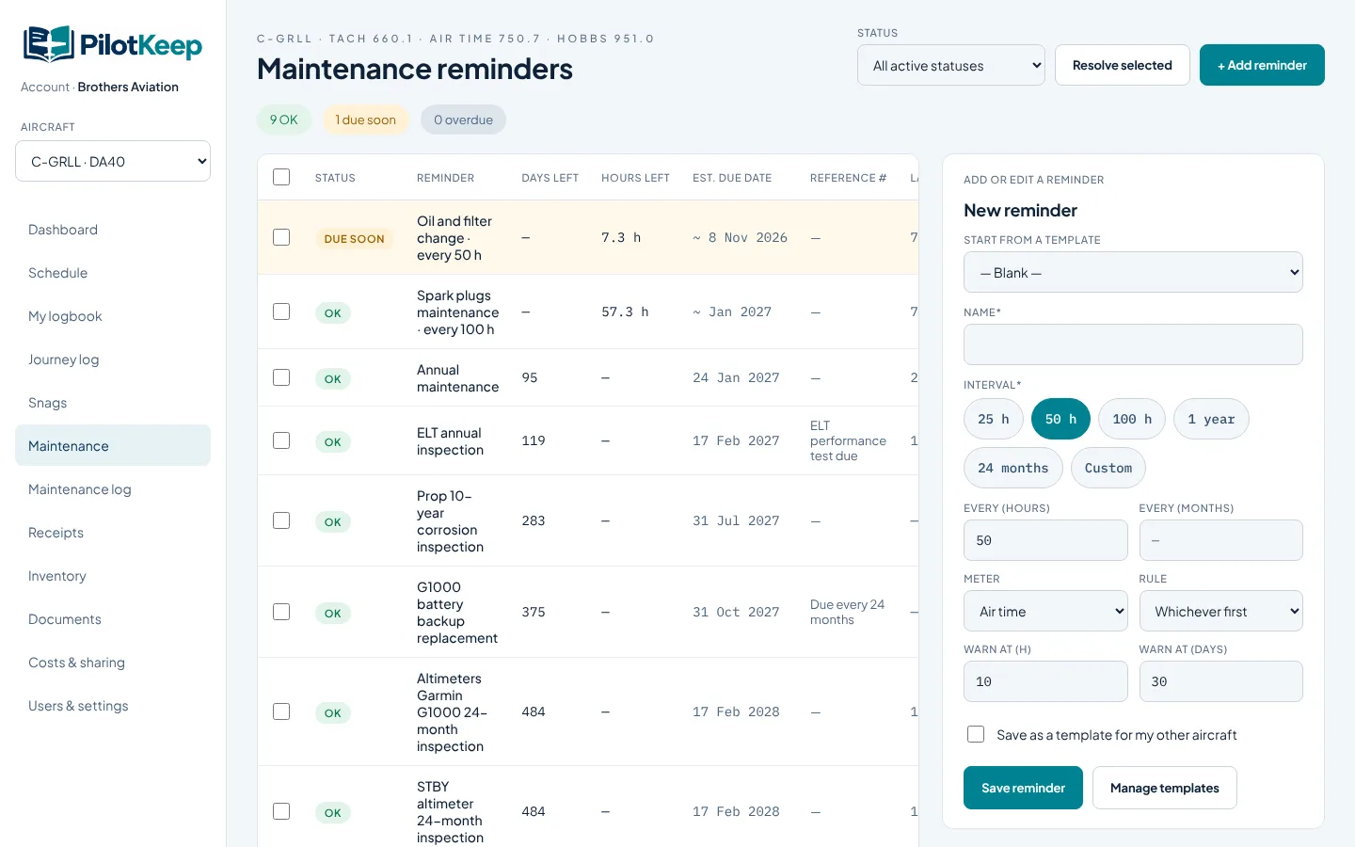Click the 0 overdue status chip
Image resolution: width=1355 pixels, height=847 pixels.
463,120
